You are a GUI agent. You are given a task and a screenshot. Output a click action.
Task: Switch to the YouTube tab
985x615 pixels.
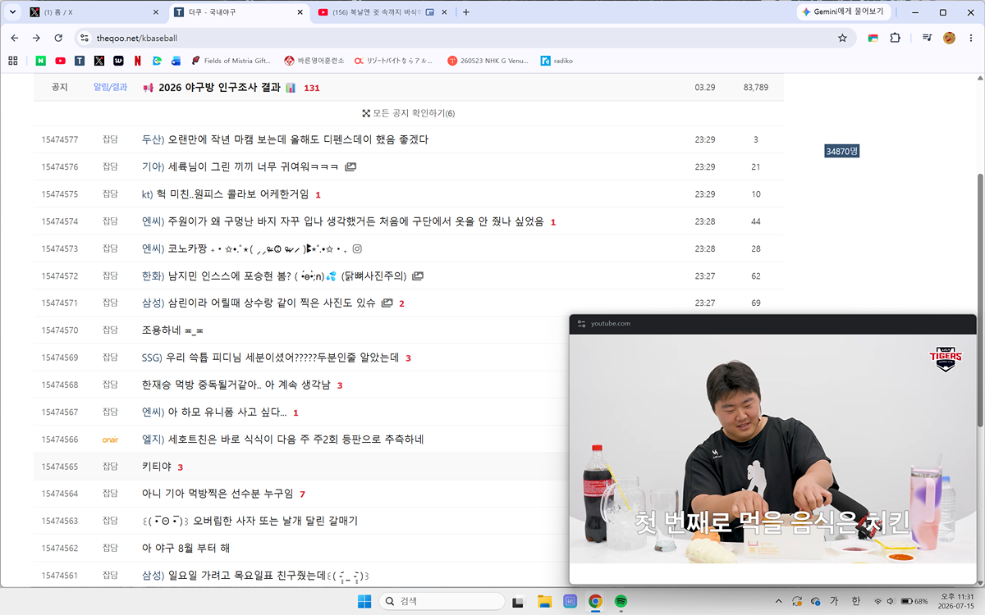tap(383, 12)
